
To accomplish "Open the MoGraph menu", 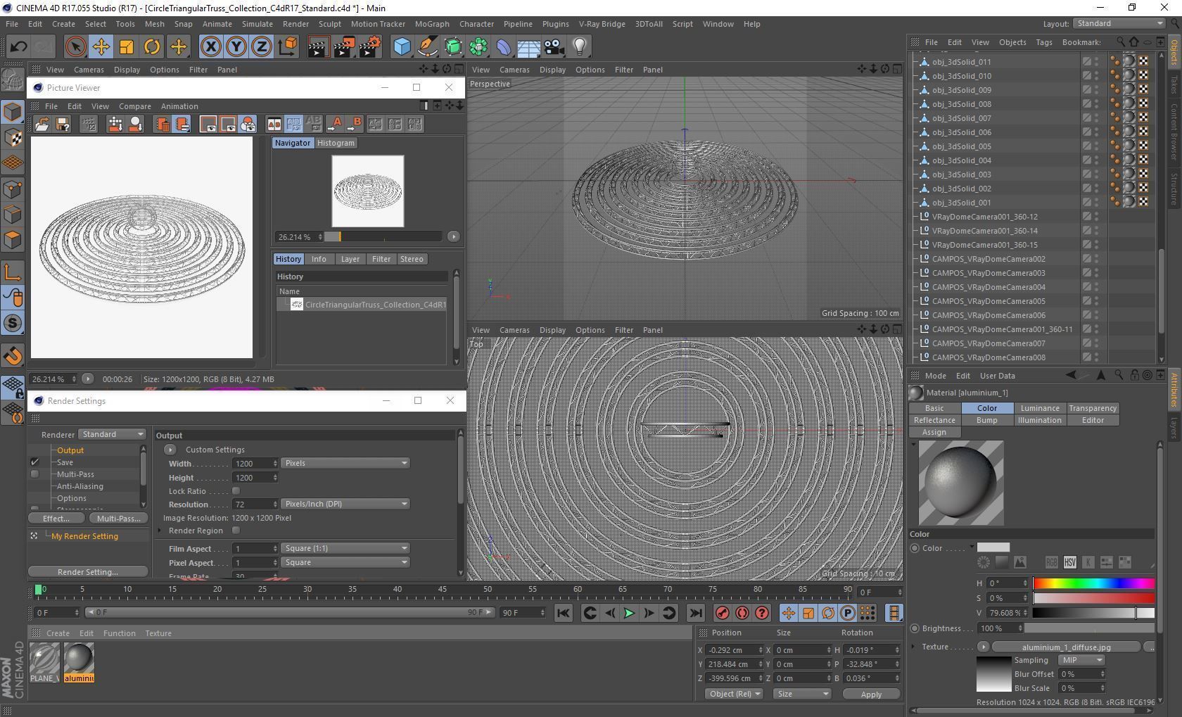I will click(x=432, y=24).
